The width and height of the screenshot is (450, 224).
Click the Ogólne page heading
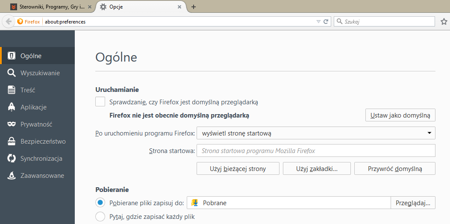click(116, 57)
